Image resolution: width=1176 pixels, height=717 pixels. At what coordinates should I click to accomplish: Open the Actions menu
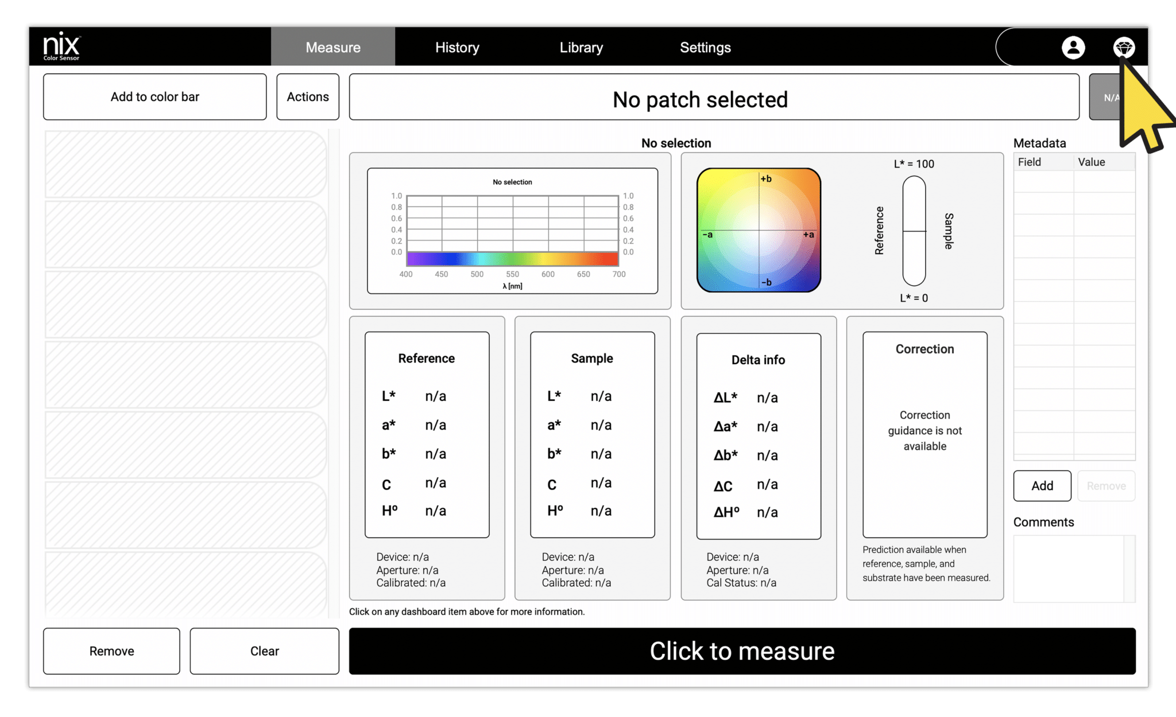(307, 96)
